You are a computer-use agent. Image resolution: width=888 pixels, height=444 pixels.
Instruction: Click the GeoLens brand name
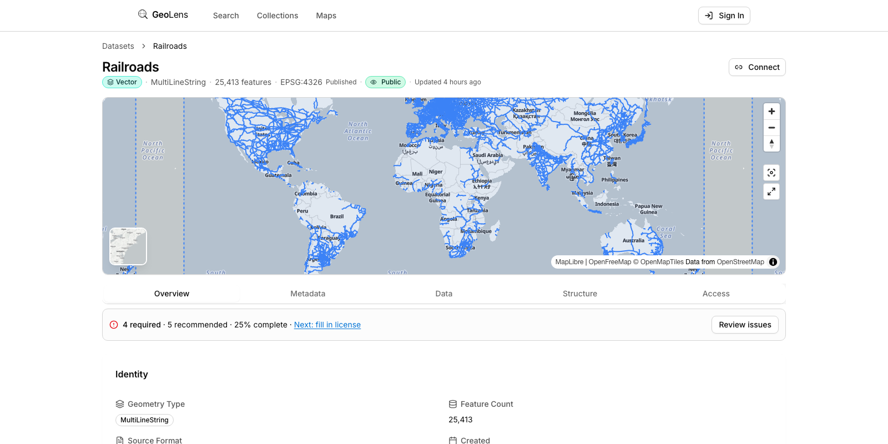[170, 14]
